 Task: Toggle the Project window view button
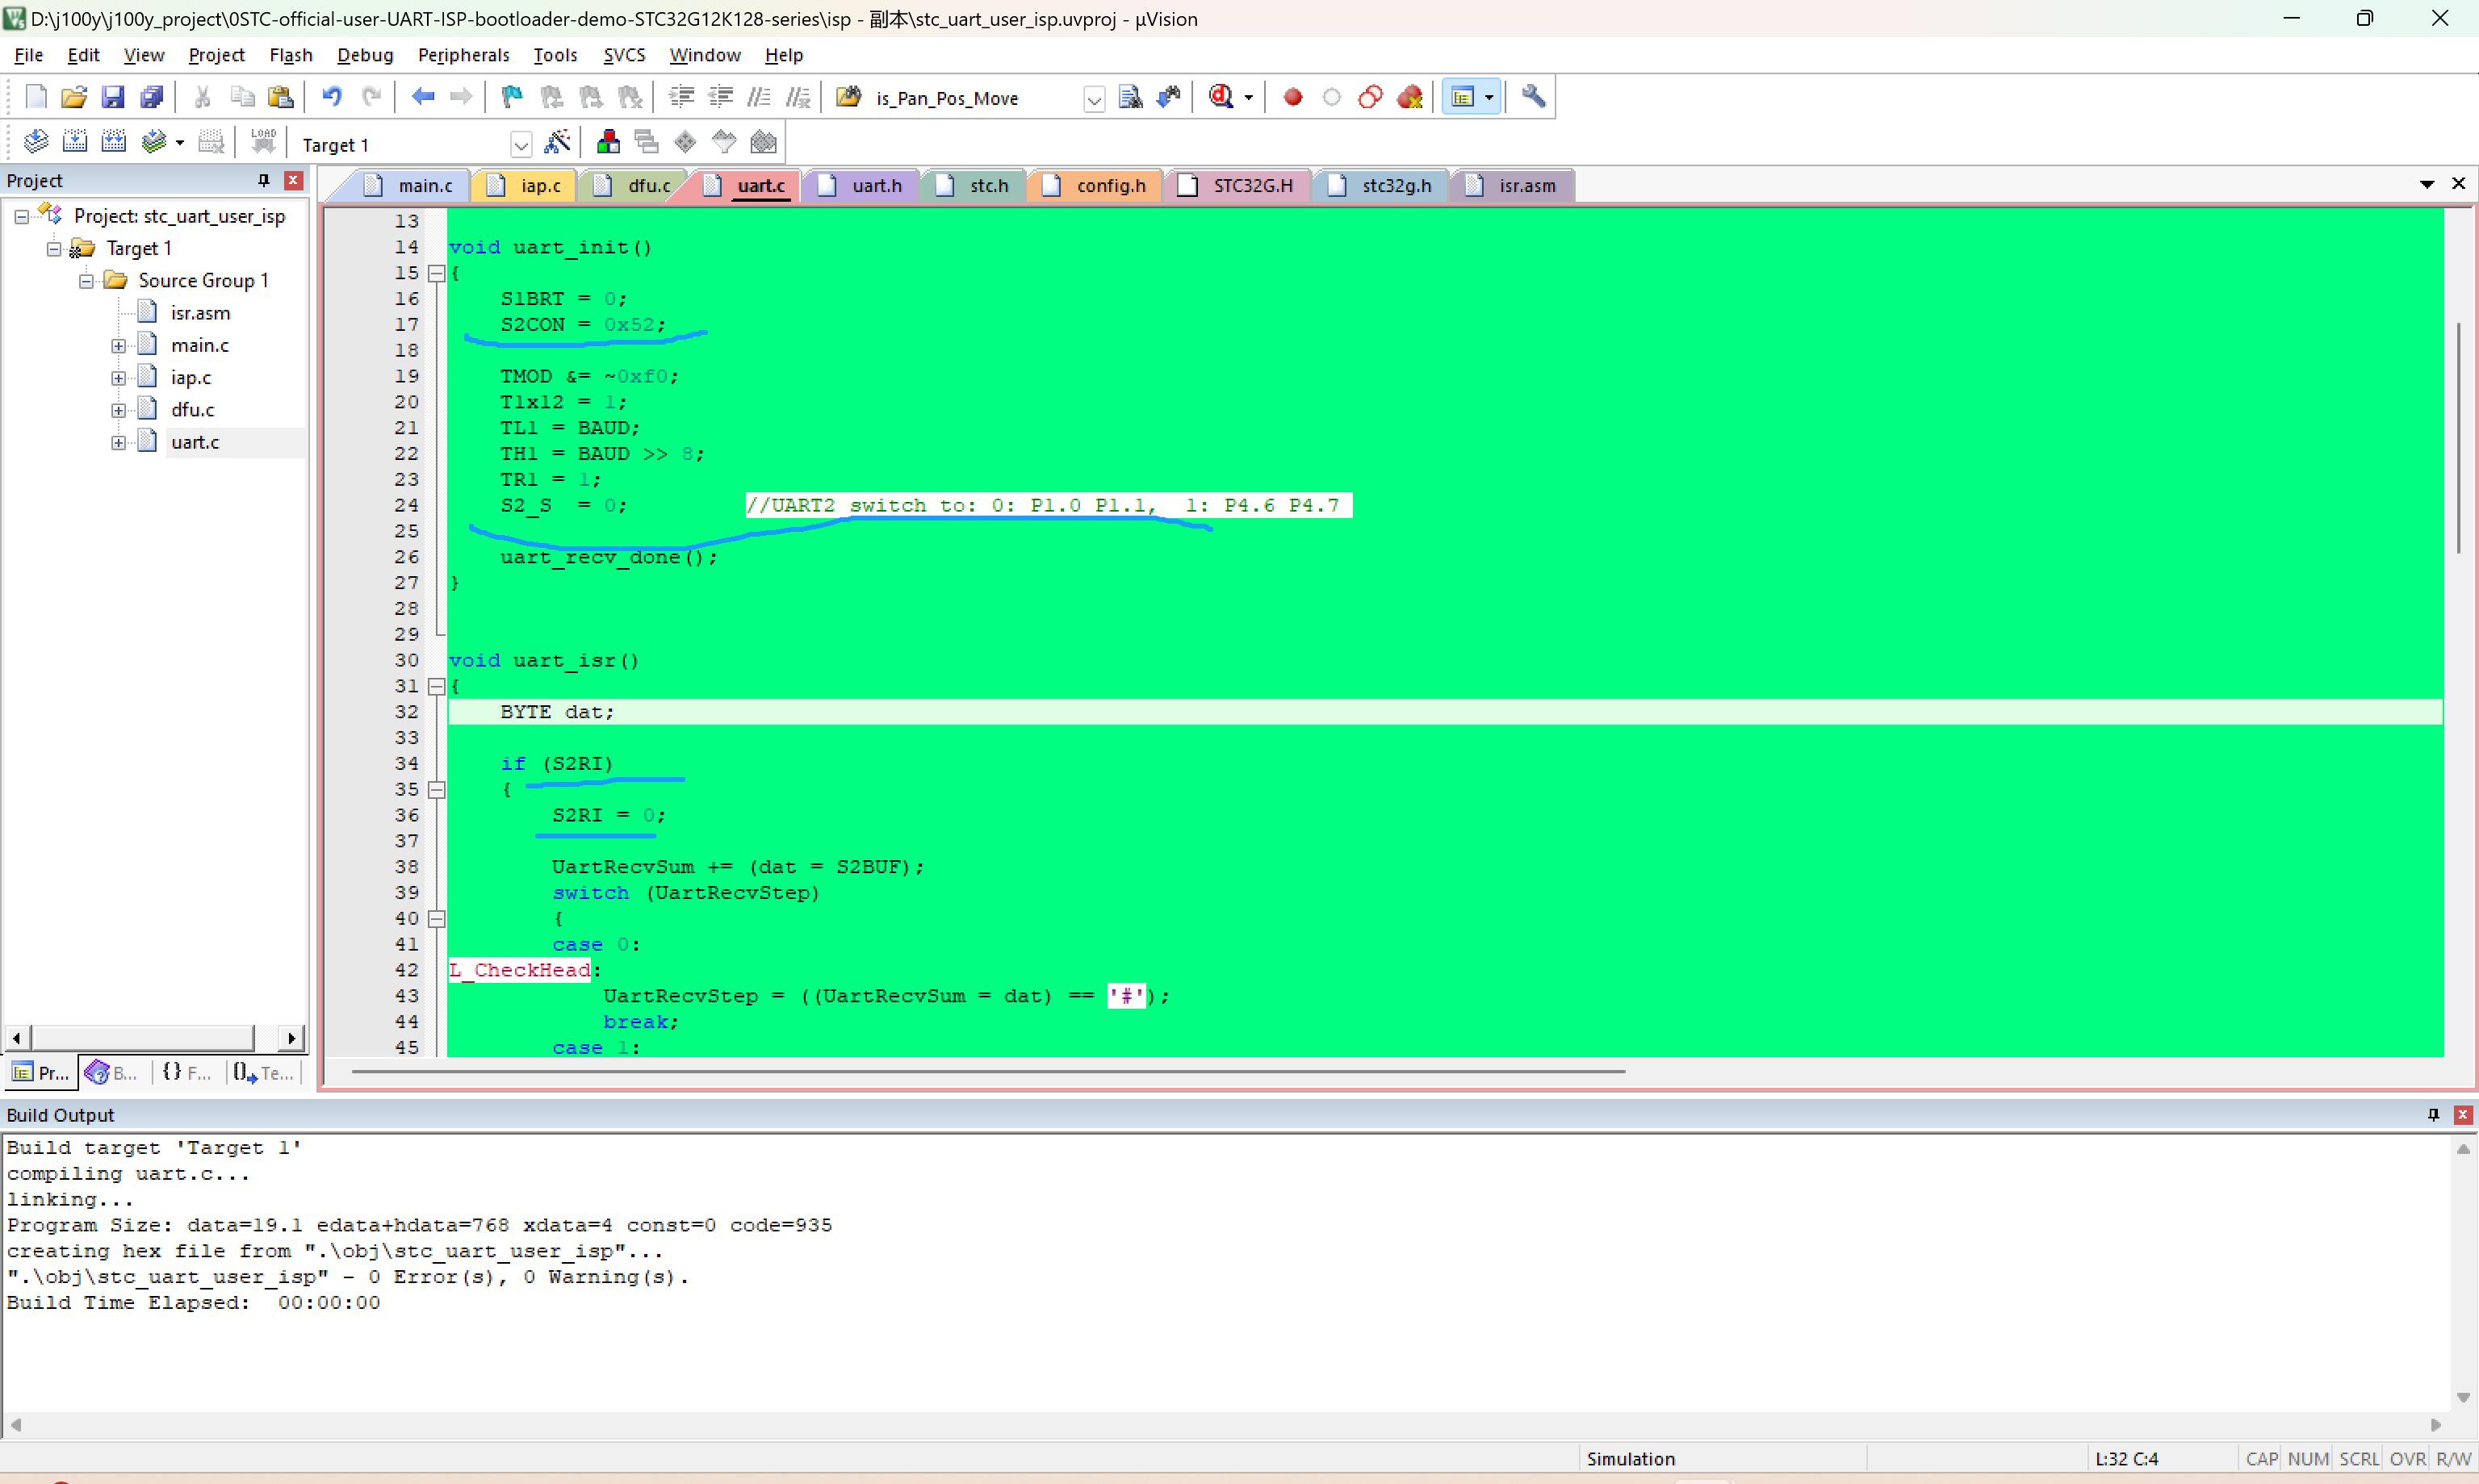tap(1463, 97)
